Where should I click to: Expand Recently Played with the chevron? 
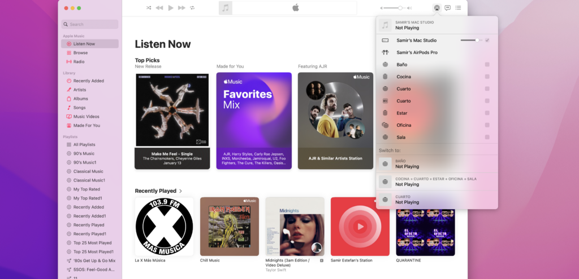[180, 191]
